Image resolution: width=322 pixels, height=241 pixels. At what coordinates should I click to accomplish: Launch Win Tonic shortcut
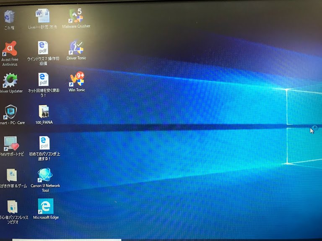point(77,79)
